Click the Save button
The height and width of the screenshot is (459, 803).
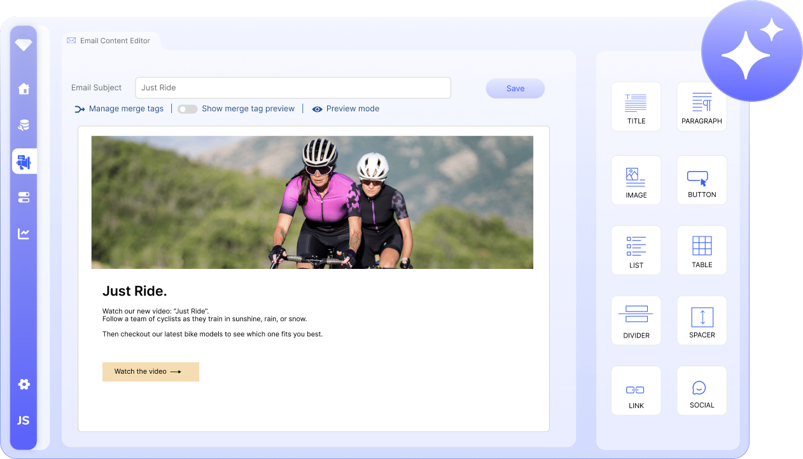coord(515,88)
